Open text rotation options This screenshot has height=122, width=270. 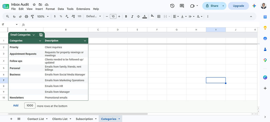(199, 16)
